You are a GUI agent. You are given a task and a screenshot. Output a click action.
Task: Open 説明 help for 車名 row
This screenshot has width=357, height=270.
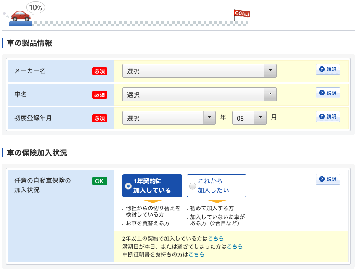[328, 93]
